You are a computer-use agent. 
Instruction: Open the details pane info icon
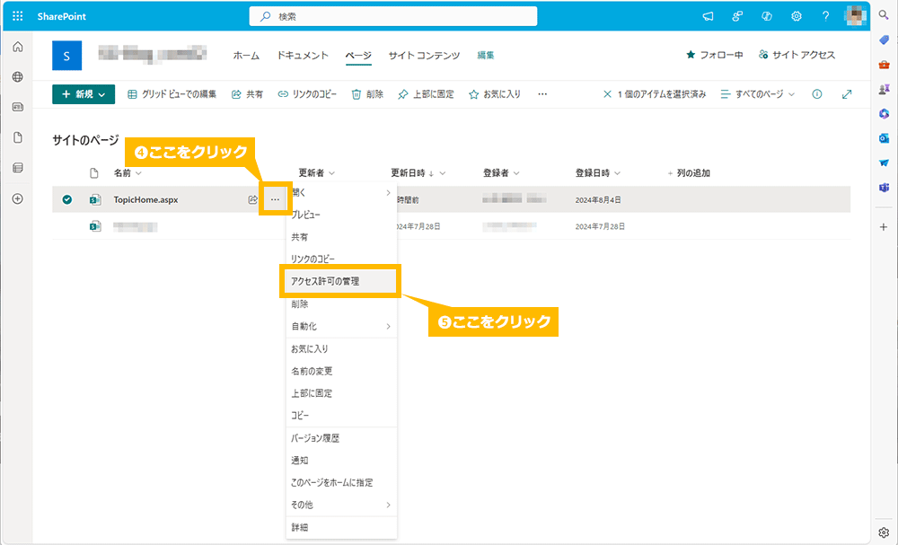pyautogui.click(x=816, y=94)
